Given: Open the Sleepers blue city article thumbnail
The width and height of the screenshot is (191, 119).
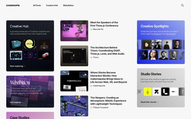Looking at the screenshot, I should pyautogui.click(x=74, y=106).
